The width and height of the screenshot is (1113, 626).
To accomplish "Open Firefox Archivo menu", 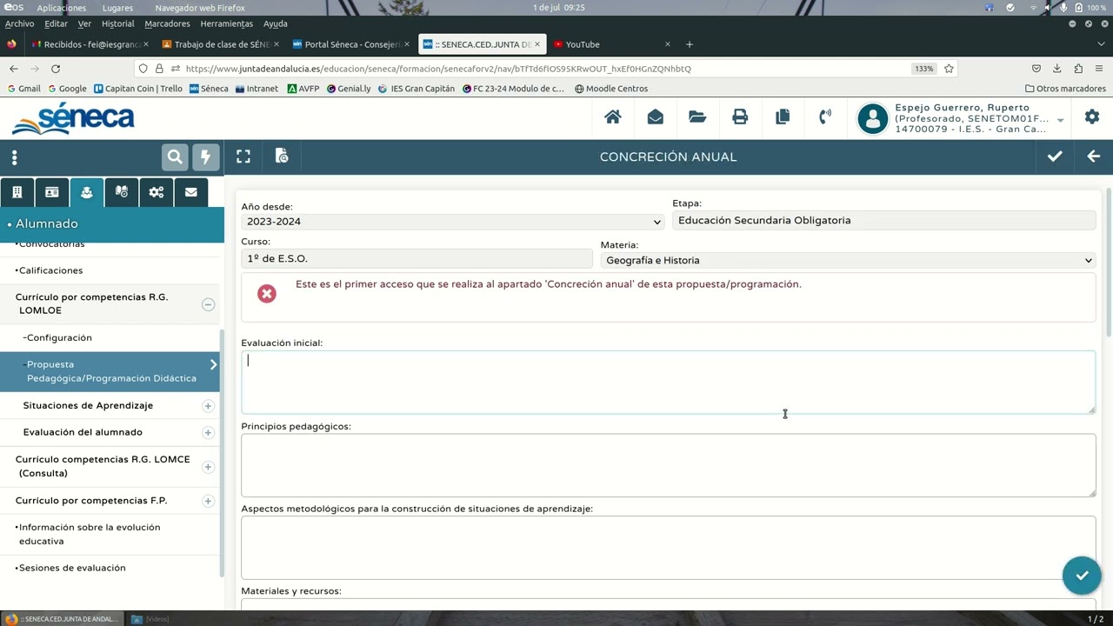I will [x=19, y=23].
